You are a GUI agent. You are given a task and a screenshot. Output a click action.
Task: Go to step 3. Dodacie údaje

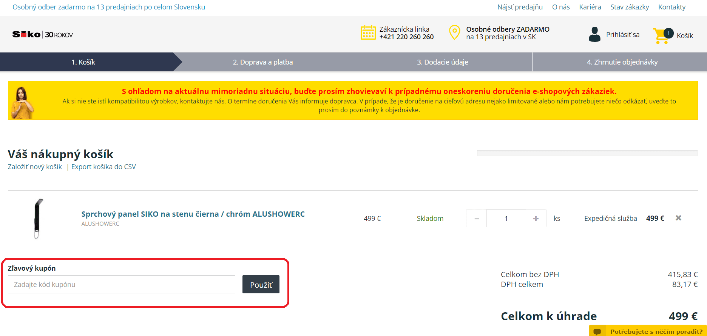point(443,62)
